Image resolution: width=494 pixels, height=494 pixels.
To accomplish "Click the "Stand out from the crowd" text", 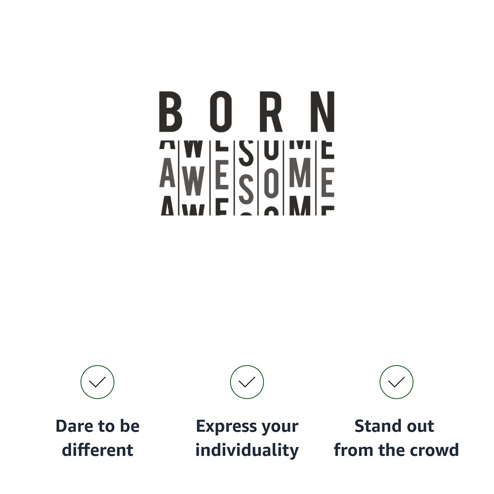I will click(396, 438).
